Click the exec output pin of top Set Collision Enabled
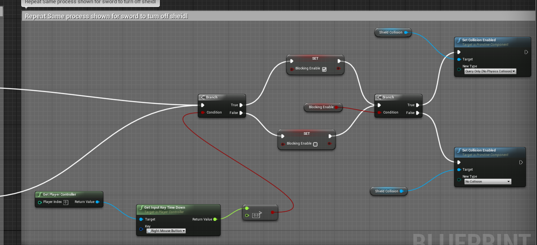537x245 pixels. click(526, 52)
